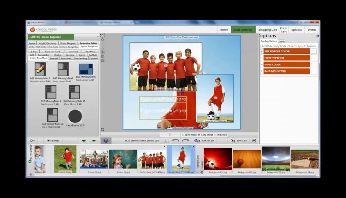The height and width of the screenshot is (198, 346).
Task: Select the toddler in red shirt thumbnail
Action: pyautogui.click(x=66, y=159)
